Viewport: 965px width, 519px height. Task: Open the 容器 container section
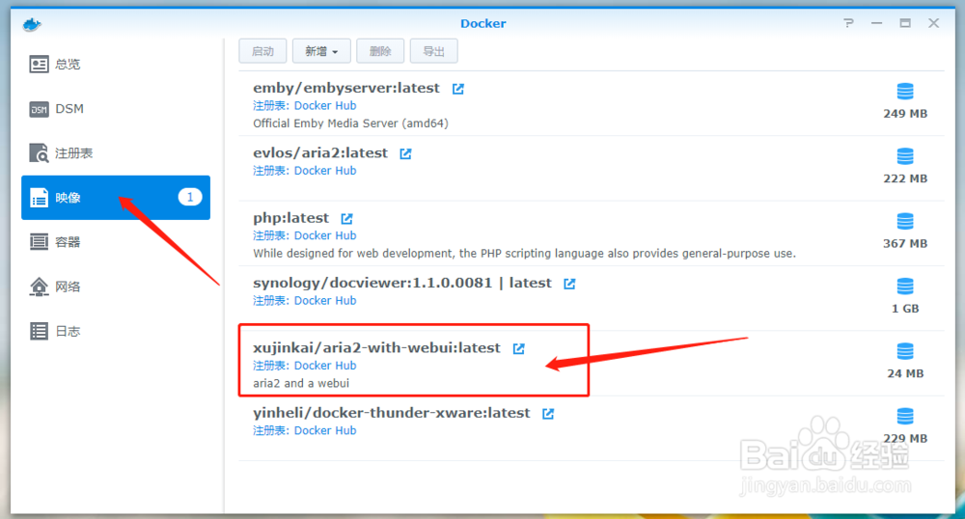pos(116,242)
